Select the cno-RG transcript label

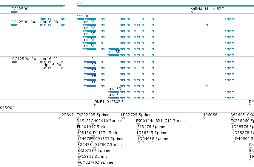89,28
